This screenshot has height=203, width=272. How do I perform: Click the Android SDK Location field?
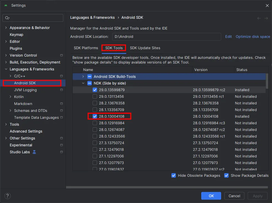[x=166, y=36]
